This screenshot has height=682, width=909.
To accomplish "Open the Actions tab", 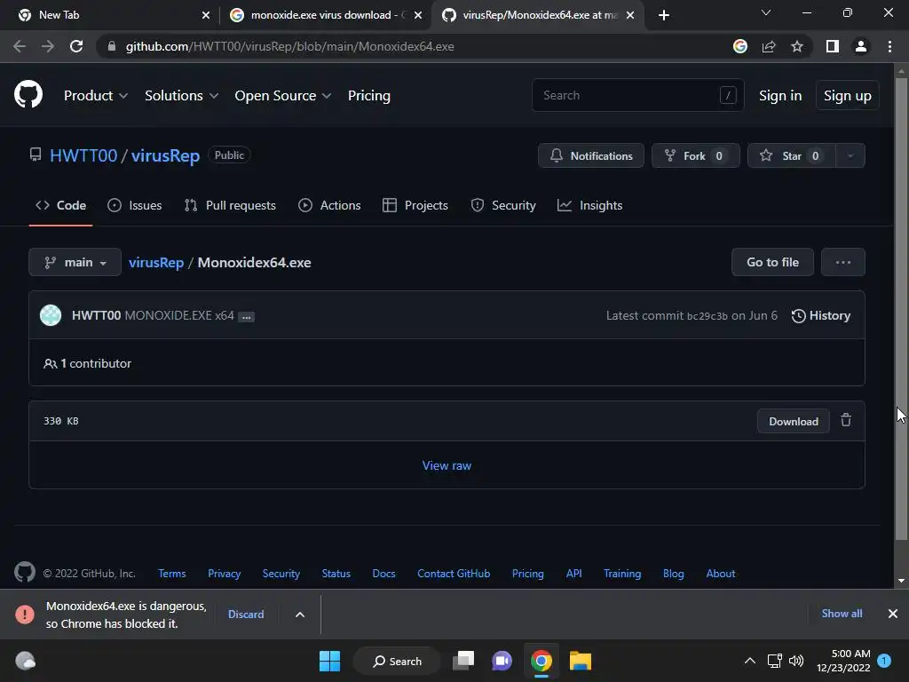I will pos(329,205).
